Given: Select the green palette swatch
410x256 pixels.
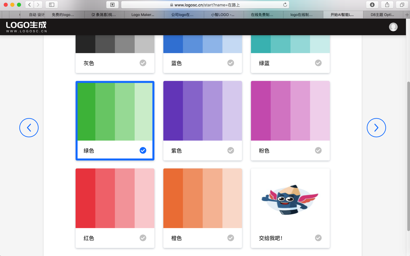Looking at the screenshot, I should point(115,112).
